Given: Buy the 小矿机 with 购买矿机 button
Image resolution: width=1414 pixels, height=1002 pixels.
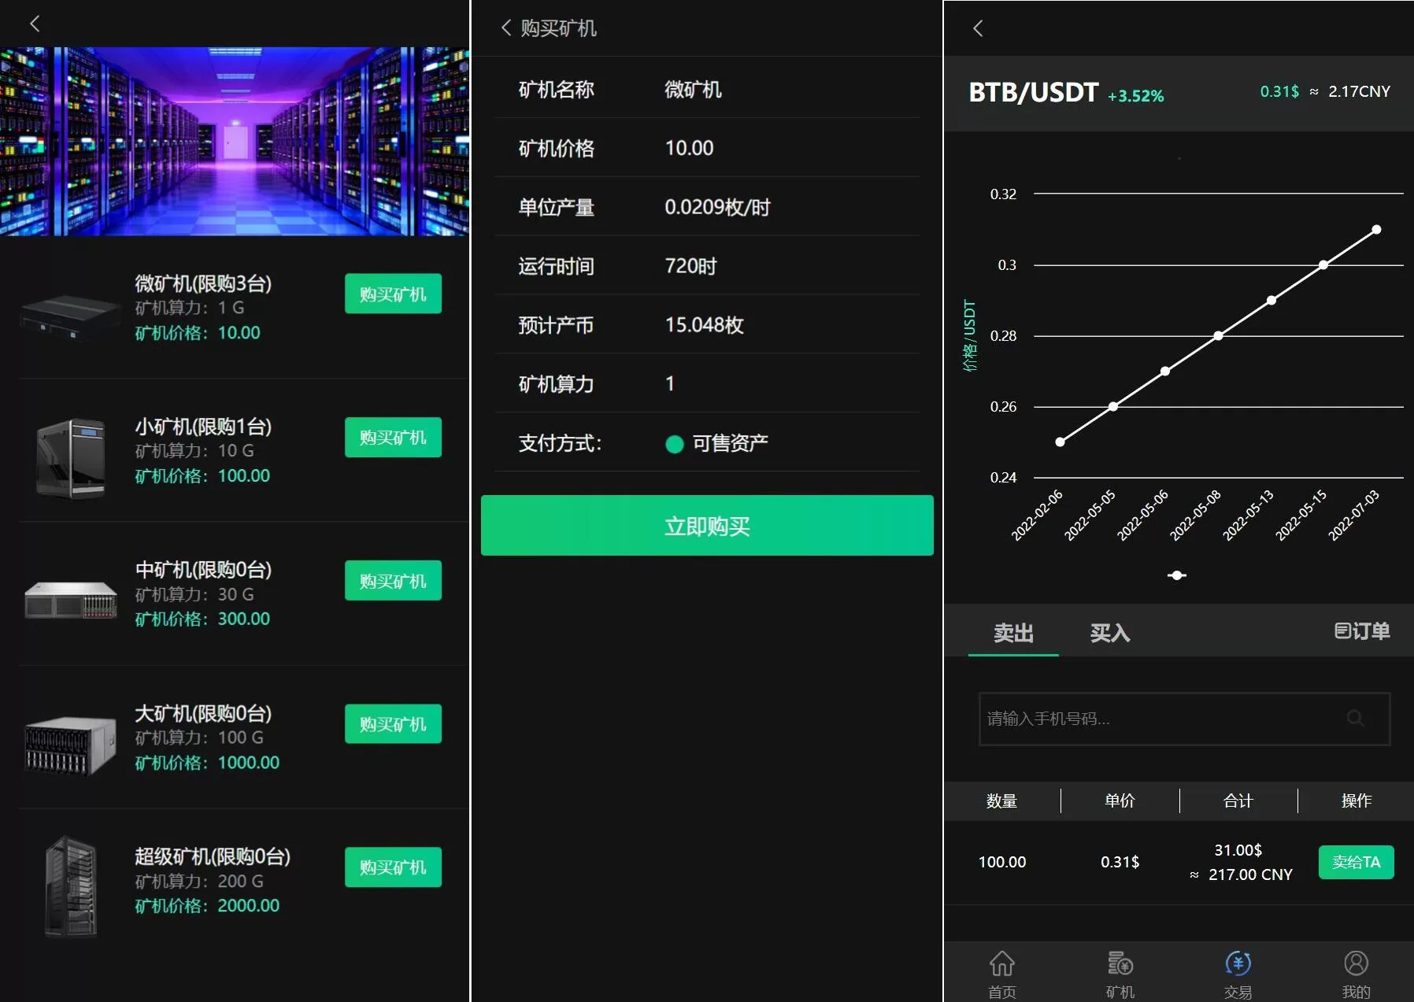Looking at the screenshot, I should pyautogui.click(x=393, y=437).
